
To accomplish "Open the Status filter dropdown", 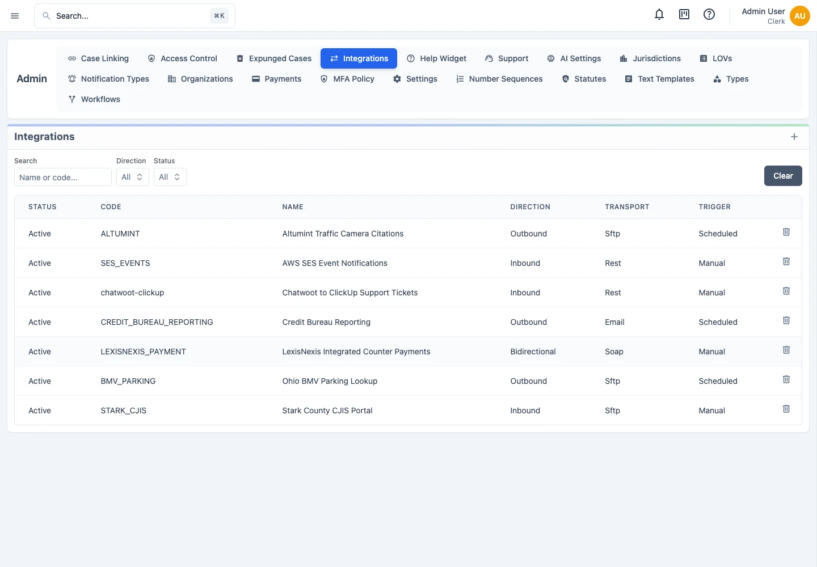I will pos(170,177).
